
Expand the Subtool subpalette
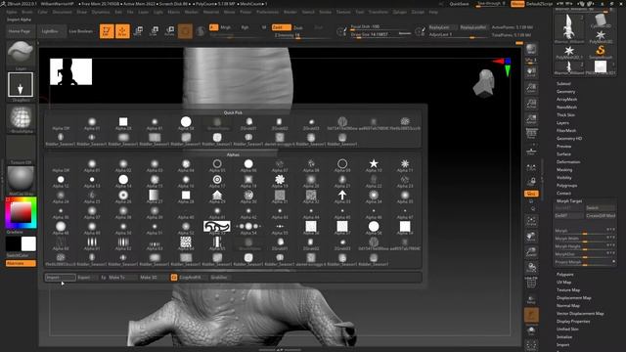563,84
